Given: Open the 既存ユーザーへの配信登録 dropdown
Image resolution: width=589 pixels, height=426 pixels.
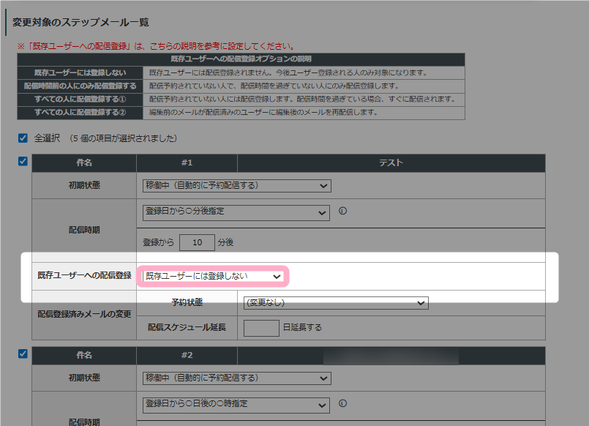Looking at the screenshot, I should point(213,276).
